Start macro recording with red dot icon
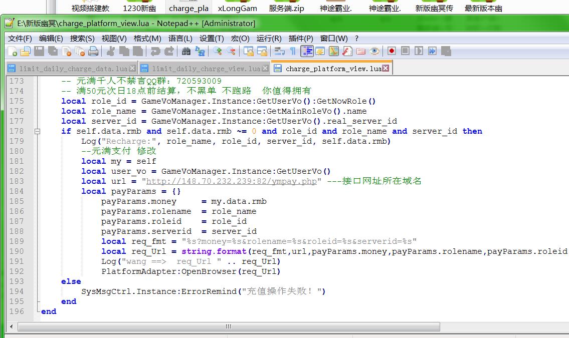Screen dimensions: 569x338 pos(392,51)
